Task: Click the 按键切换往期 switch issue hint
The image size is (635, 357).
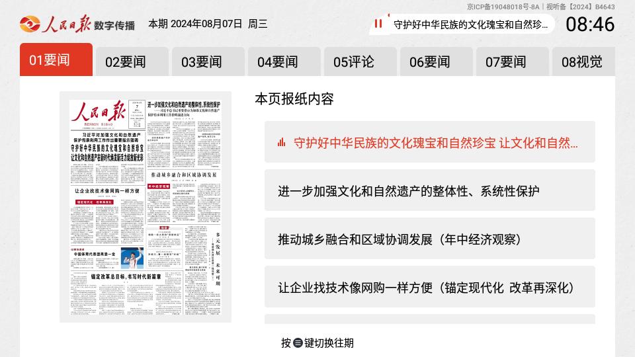Action: 317,342
